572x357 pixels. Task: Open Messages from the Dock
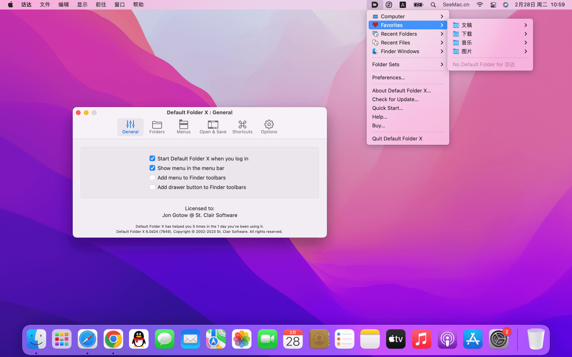pos(164,339)
